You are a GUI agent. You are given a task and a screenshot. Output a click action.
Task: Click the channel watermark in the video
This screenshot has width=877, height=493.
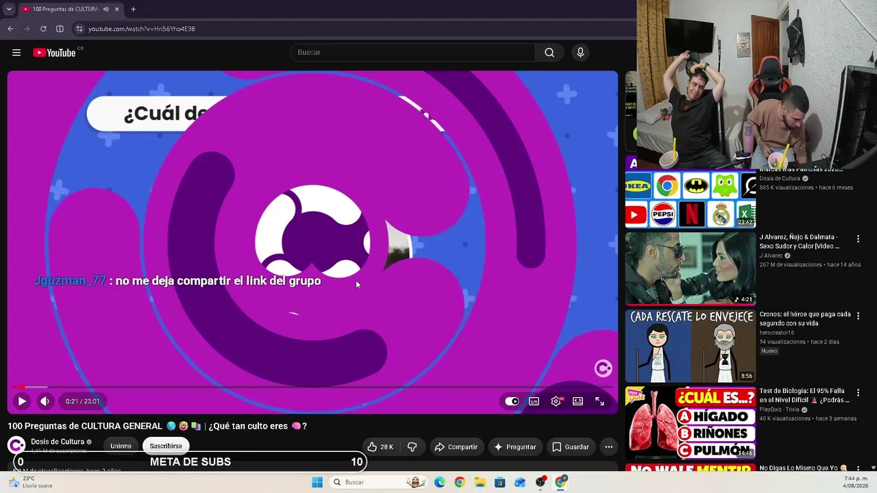point(603,369)
